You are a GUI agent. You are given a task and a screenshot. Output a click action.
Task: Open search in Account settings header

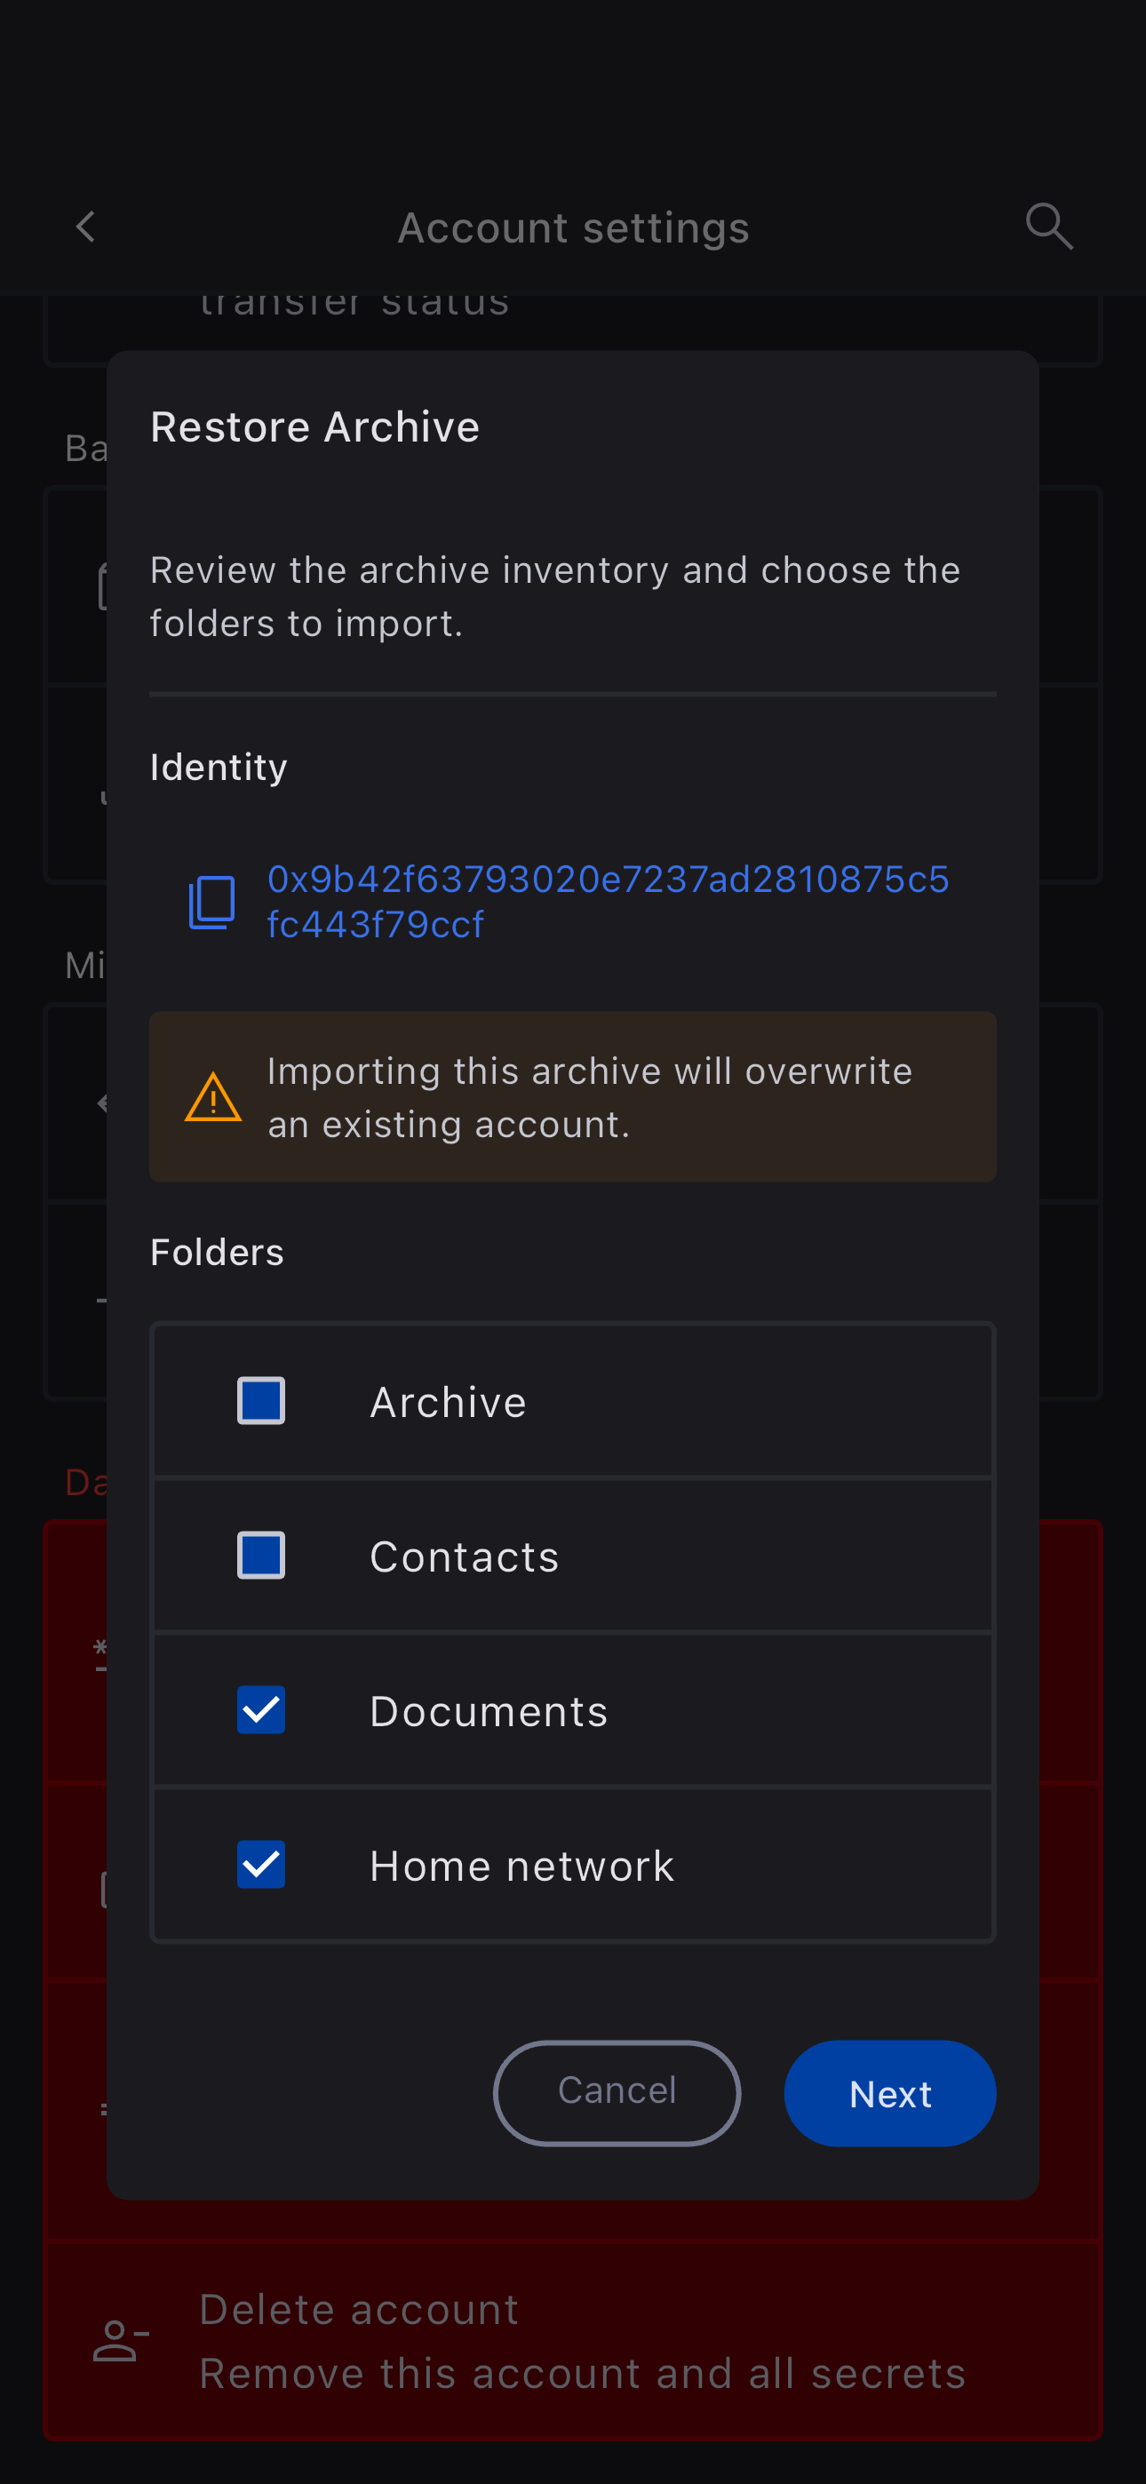(1048, 227)
